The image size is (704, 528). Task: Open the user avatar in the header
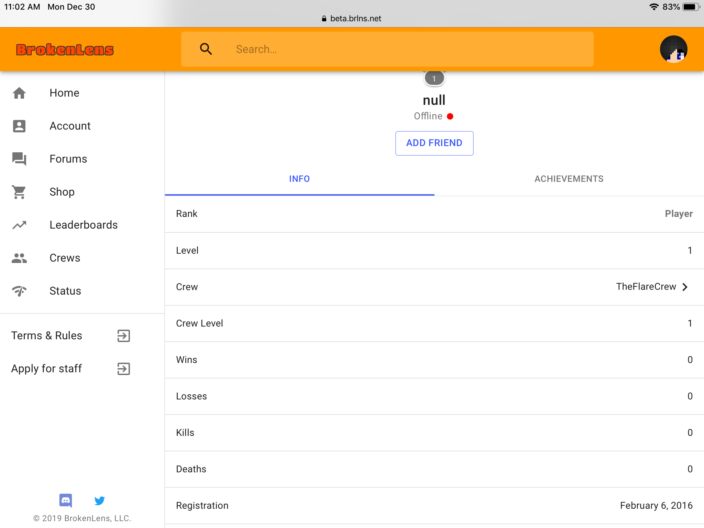[673, 49]
